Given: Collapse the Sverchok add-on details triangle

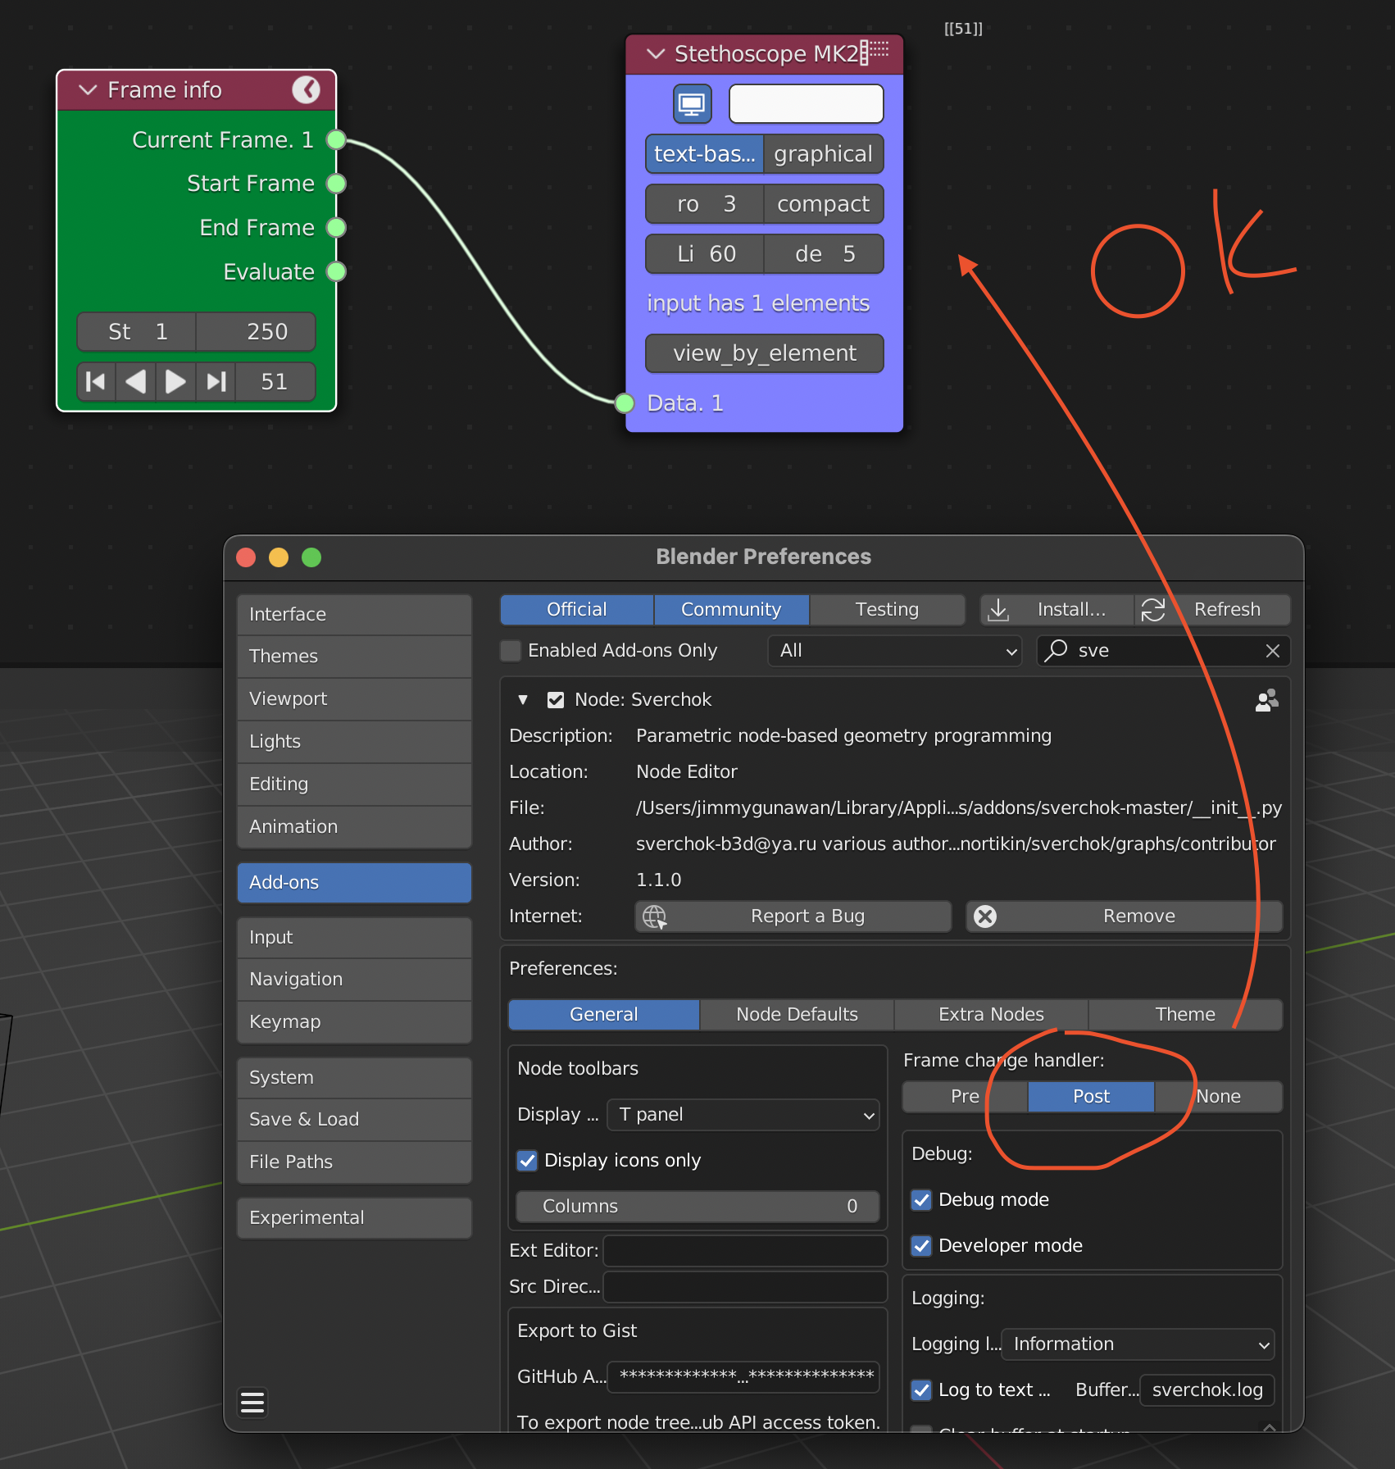Looking at the screenshot, I should pyautogui.click(x=523, y=700).
